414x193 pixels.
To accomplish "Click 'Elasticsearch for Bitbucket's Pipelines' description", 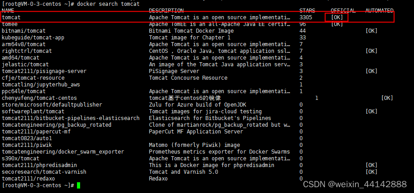I will (210, 118).
